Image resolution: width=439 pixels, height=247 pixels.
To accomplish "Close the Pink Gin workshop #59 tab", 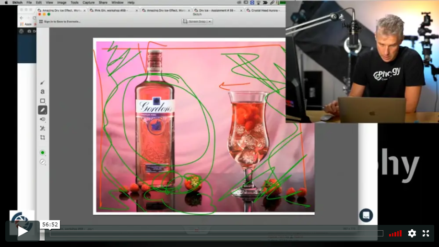I will click(137, 11).
